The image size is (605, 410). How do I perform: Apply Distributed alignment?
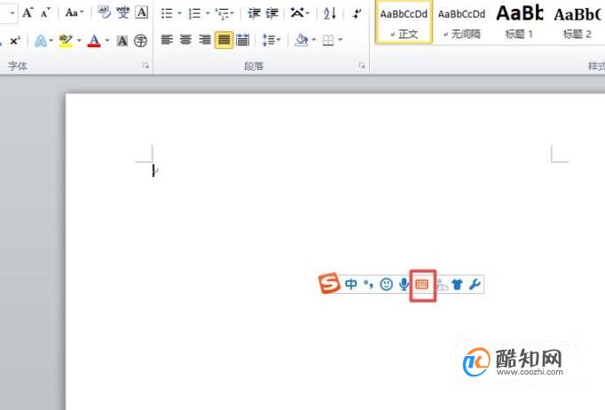click(x=243, y=40)
